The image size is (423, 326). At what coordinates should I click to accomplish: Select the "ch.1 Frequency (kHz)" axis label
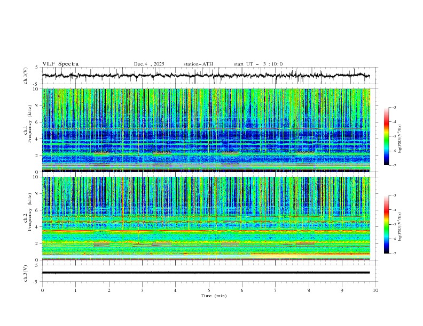click(28, 123)
